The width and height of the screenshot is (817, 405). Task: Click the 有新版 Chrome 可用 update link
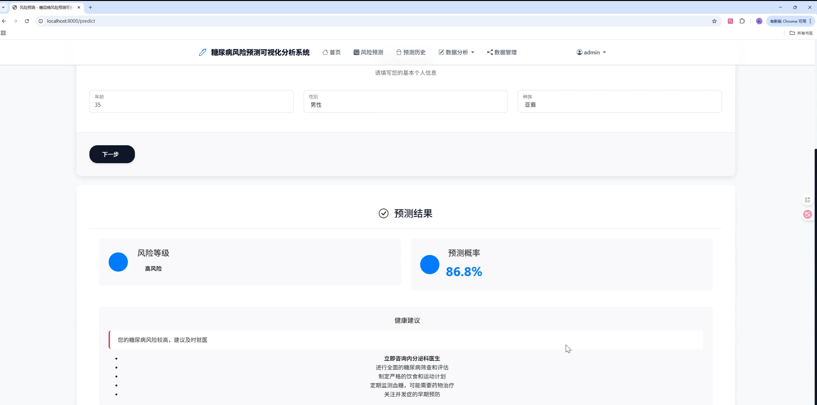(x=788, y=21)
